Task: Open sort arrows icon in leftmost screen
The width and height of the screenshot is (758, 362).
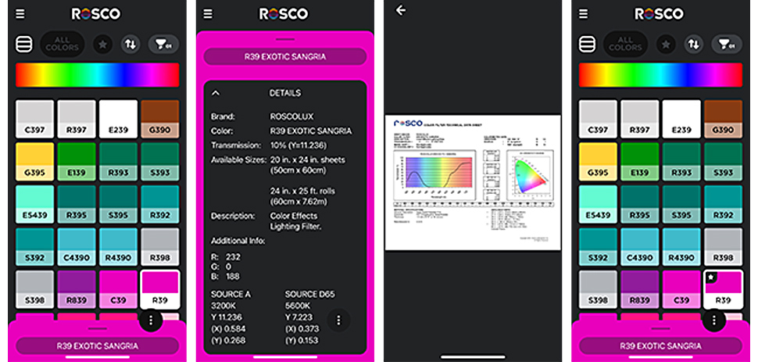Action: 130,45
